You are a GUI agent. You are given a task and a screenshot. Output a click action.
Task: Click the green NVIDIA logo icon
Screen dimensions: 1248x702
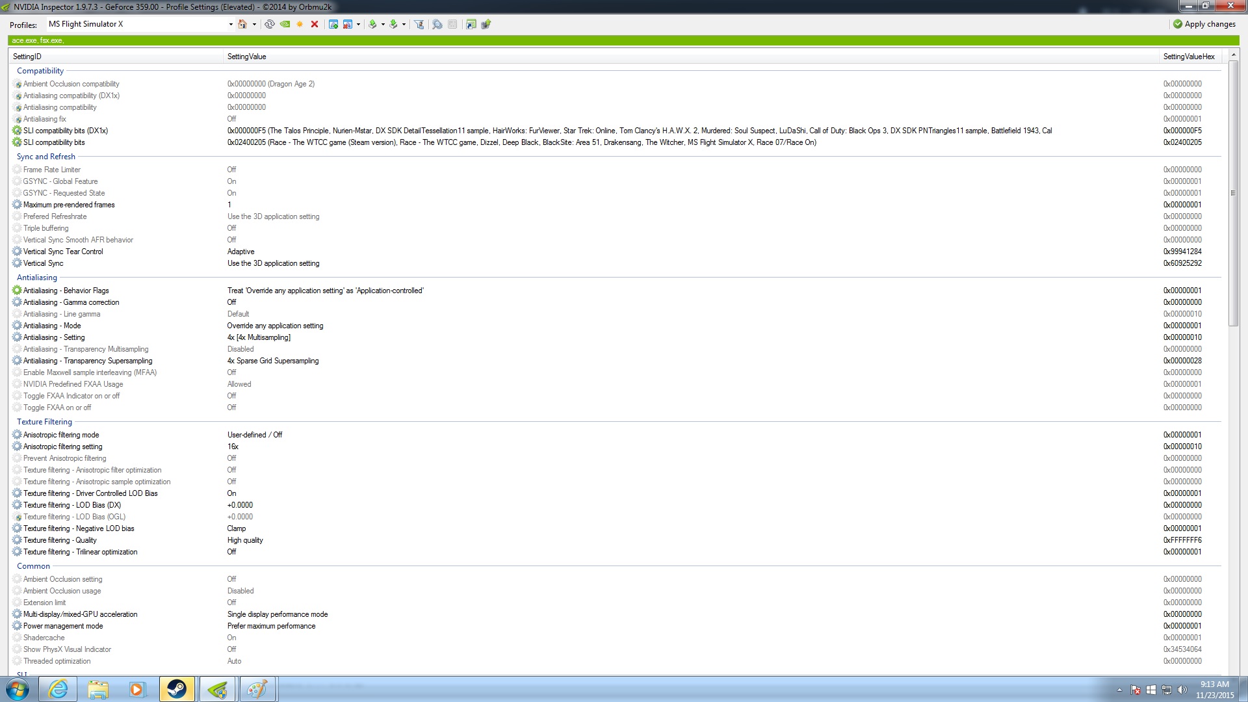point(285,24)
